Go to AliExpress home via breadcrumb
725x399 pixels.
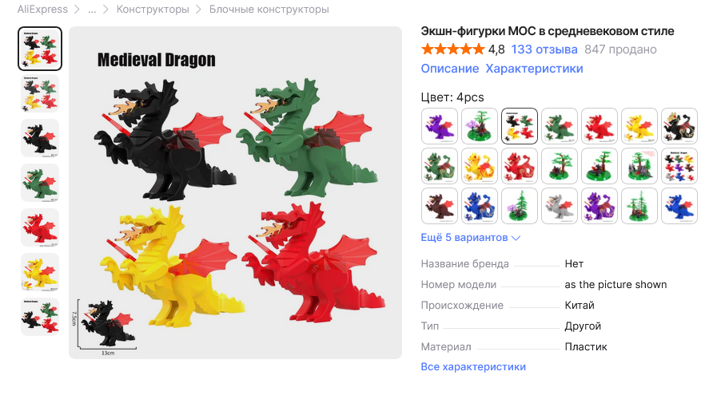[42, 10]
